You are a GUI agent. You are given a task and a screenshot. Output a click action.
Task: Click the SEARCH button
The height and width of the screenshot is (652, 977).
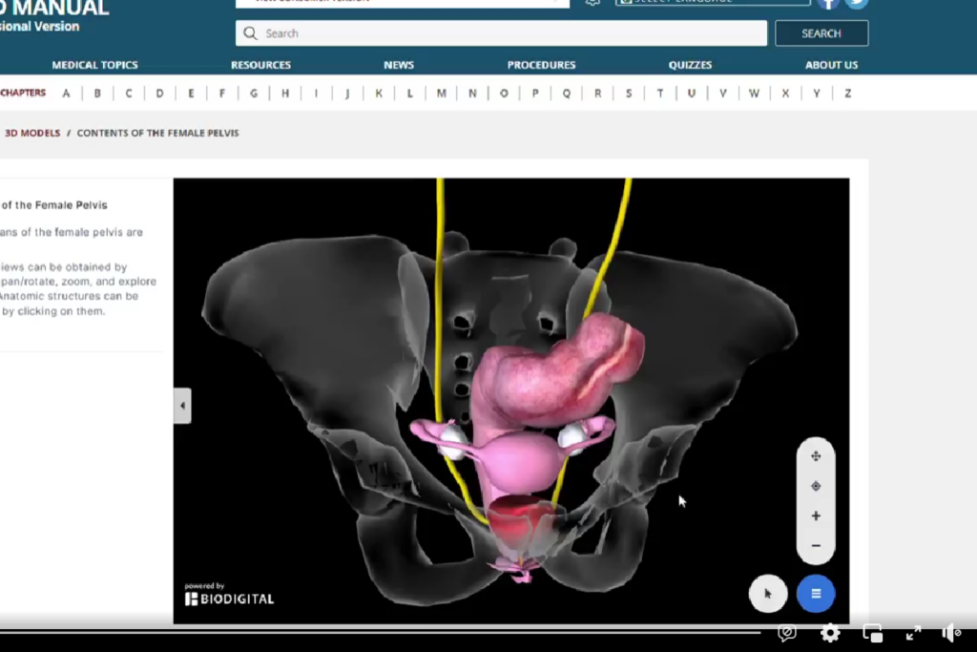821,33
